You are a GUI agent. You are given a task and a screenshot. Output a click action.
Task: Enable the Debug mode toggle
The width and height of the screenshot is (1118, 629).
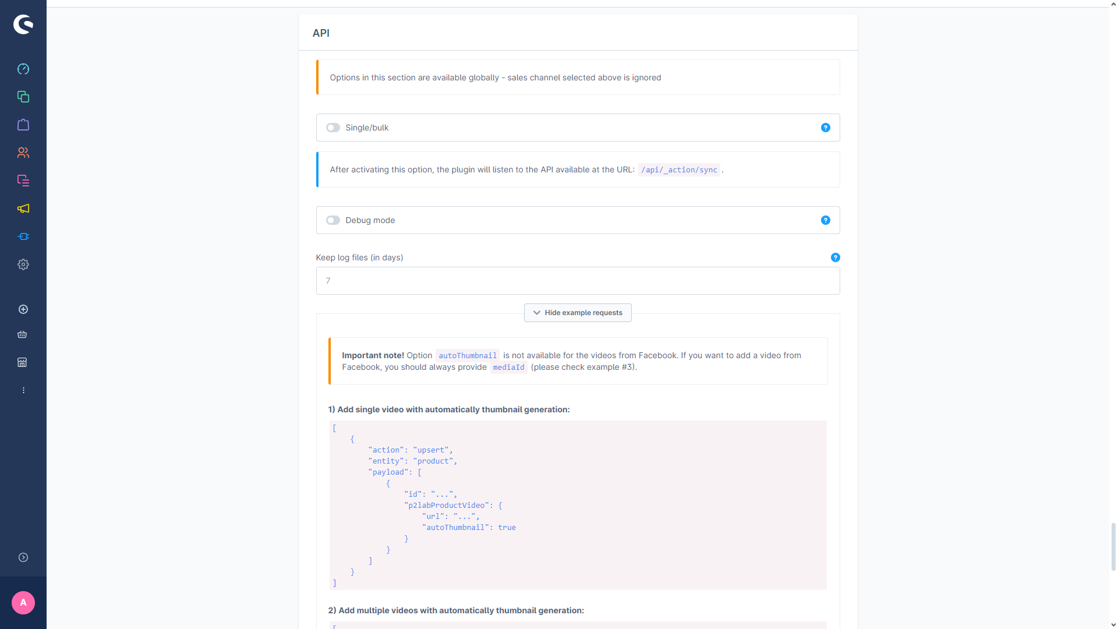tap(332, 220)
